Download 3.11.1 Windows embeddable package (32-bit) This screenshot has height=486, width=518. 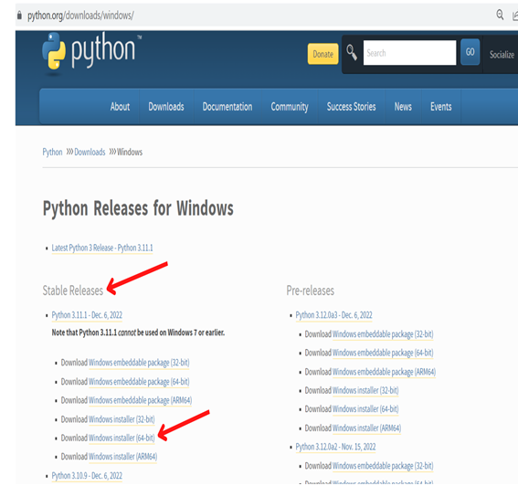[x=139, y=363]
